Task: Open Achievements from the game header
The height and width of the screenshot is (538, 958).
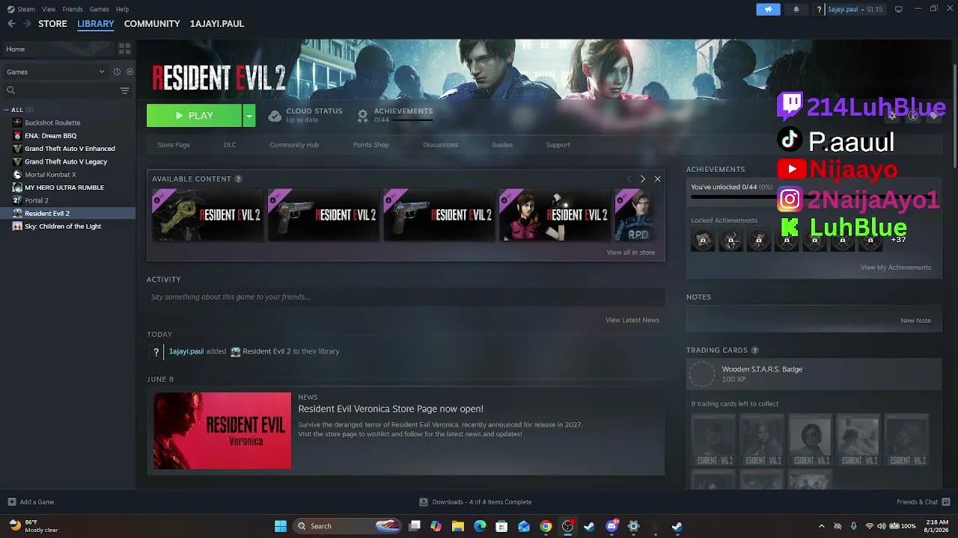Action: coord(394,115)
